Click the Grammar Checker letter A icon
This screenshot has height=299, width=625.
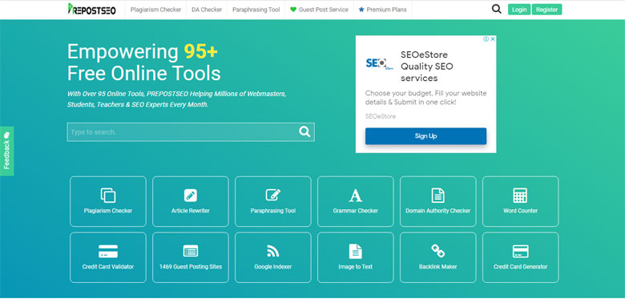point(355,196)
